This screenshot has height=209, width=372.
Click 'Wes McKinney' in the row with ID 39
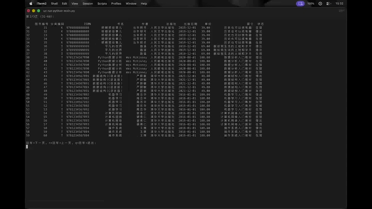click(x=136, y=57)
